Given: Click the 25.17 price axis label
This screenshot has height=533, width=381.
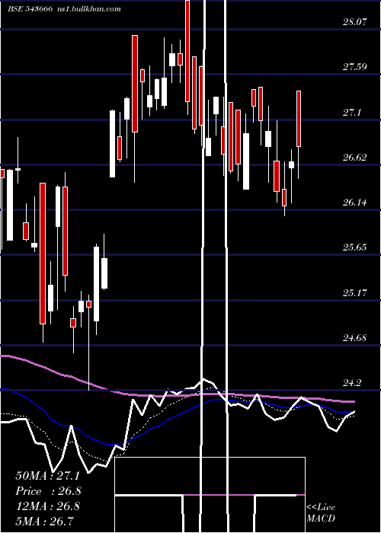Looking at the screenshot, I should coord(355,292).
